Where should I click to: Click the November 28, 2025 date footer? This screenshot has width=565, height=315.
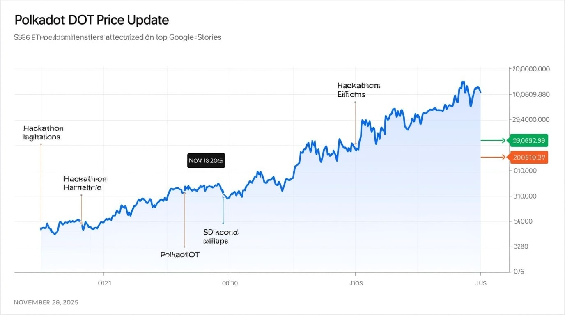(46, 302)
